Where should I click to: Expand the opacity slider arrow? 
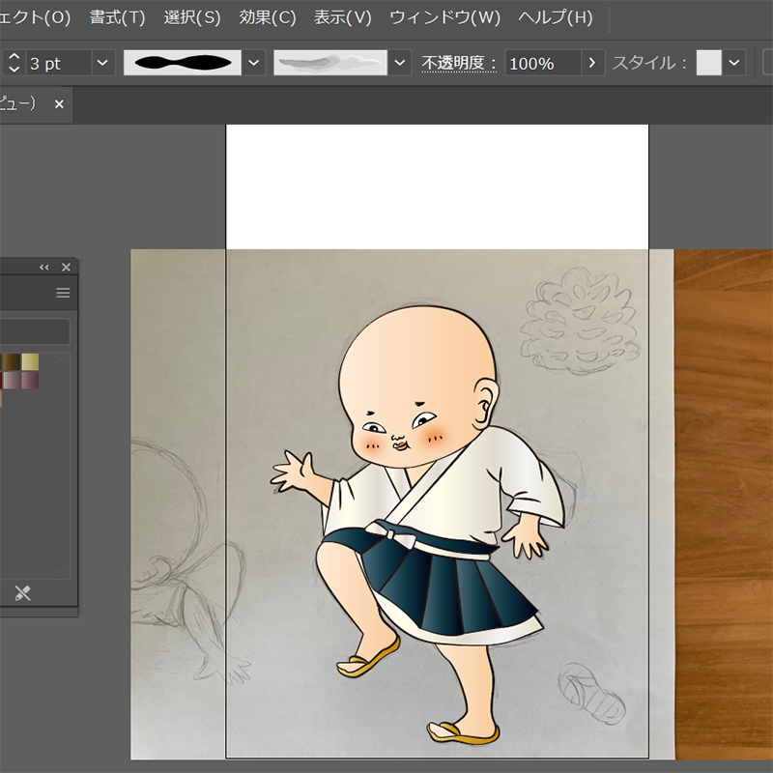(x=593, y=64)
